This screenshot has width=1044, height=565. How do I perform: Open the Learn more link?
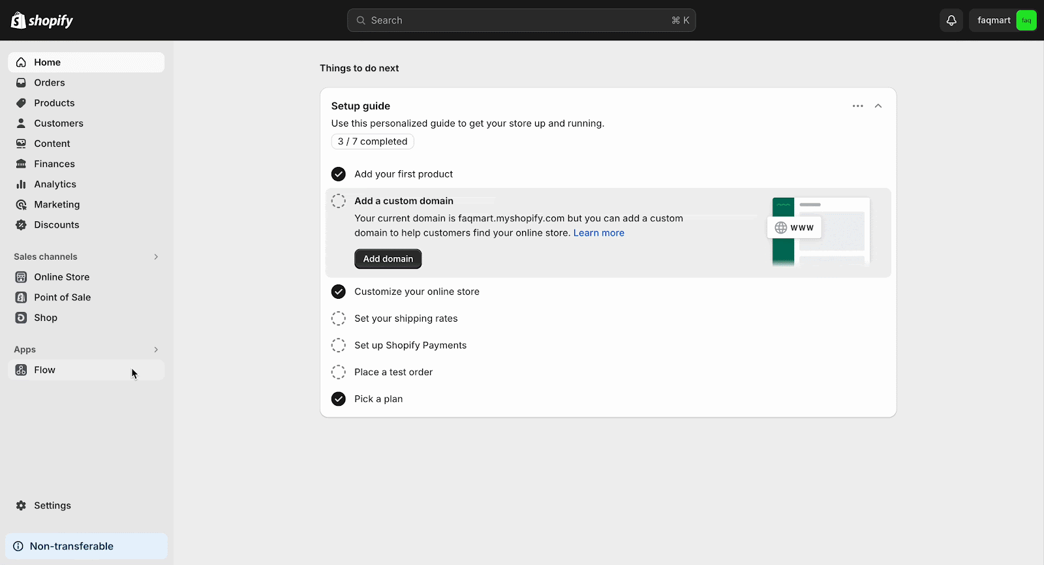[599, 233]
